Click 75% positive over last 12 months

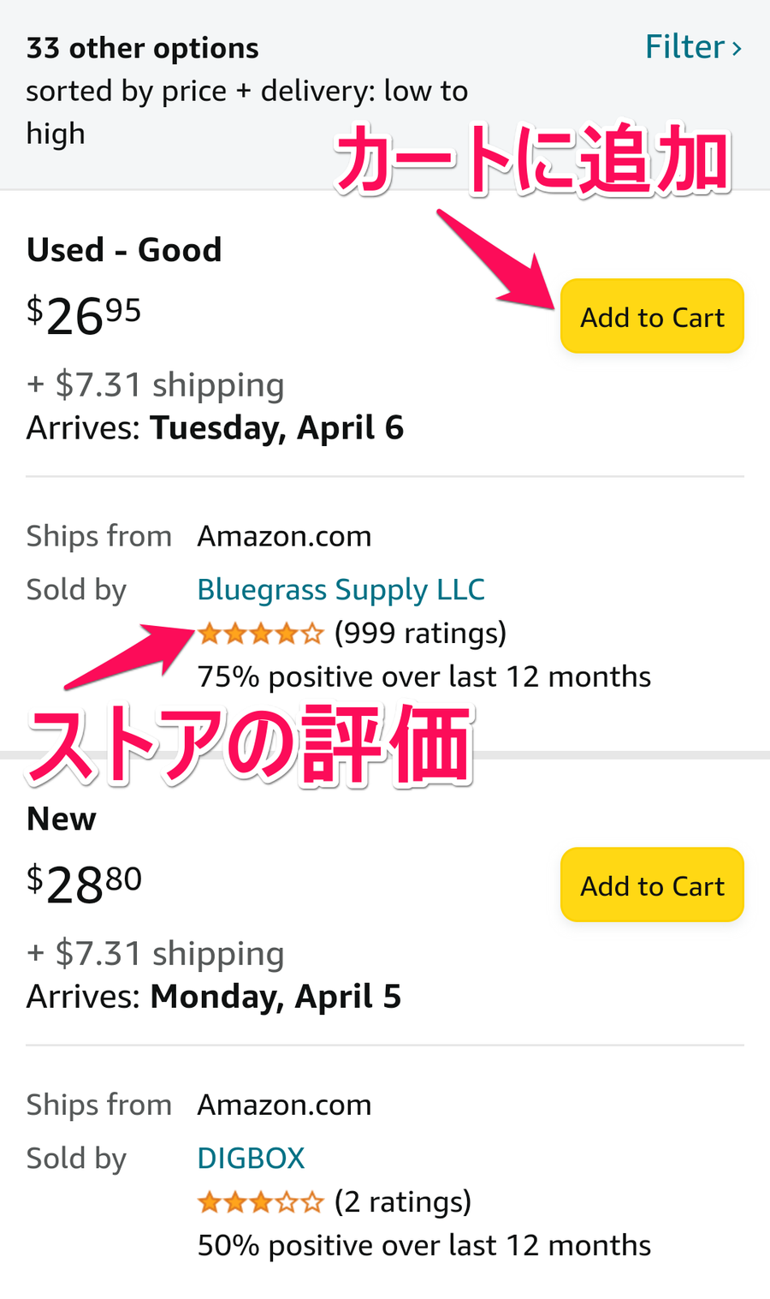tap(423, 677)
